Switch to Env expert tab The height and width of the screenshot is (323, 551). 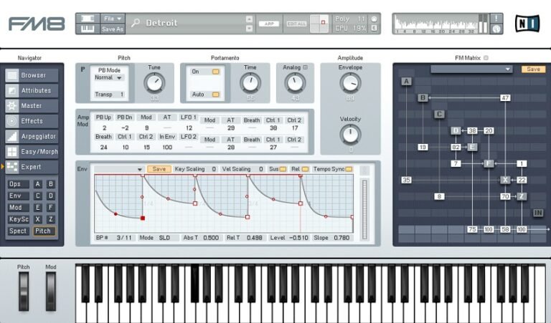[17, 196]
